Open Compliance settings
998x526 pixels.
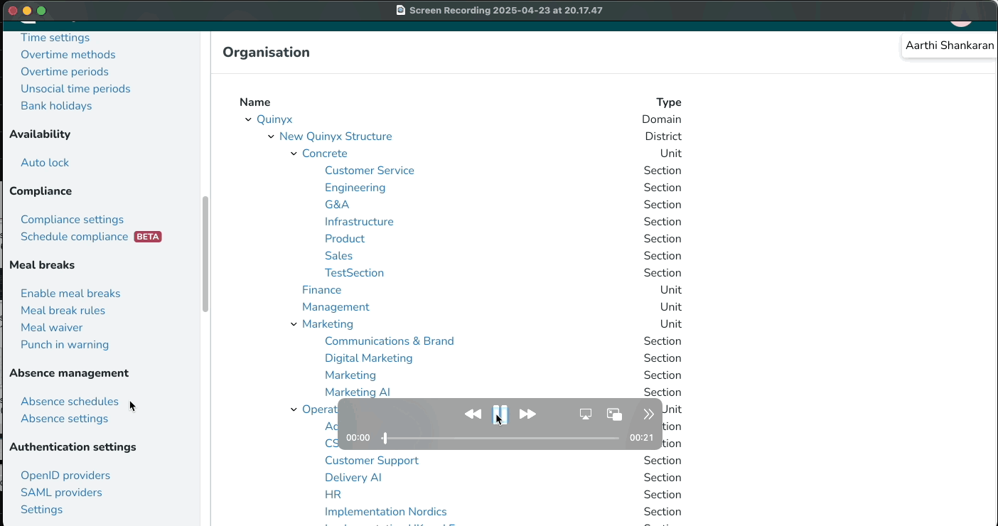click(x=73, y=220)
